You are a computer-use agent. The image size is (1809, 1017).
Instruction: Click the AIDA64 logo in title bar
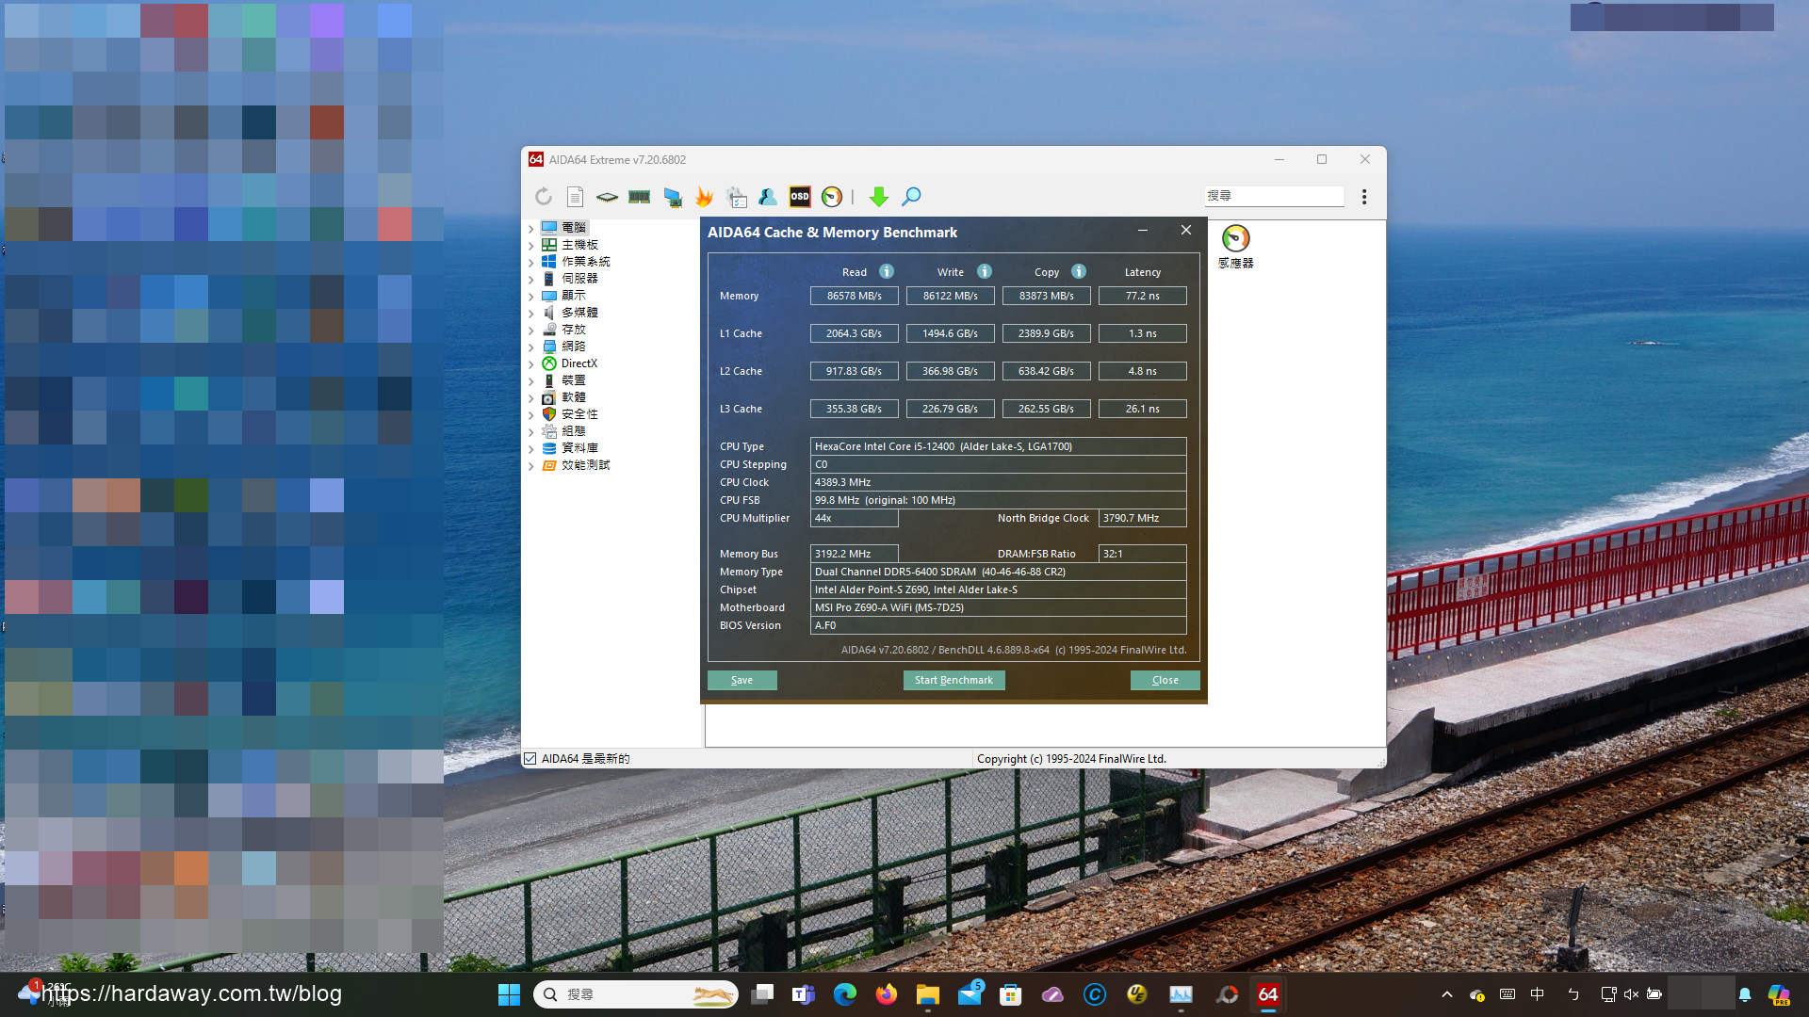[x=535, y=159]
